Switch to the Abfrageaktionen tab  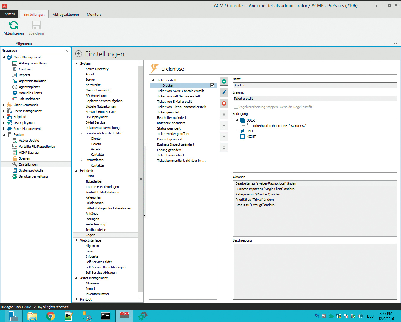(x=66, y=15)
